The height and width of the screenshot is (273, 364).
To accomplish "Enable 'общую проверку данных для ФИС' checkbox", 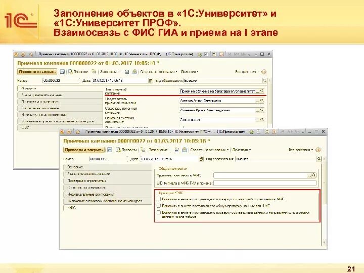I will (x=159, y=206).
